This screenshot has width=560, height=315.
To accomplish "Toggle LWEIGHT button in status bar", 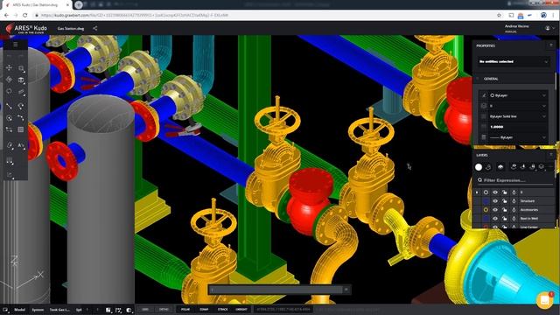I will tap(241, 309).
